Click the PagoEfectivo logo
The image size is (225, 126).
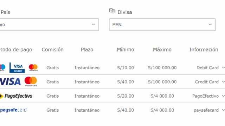[16, 96]
